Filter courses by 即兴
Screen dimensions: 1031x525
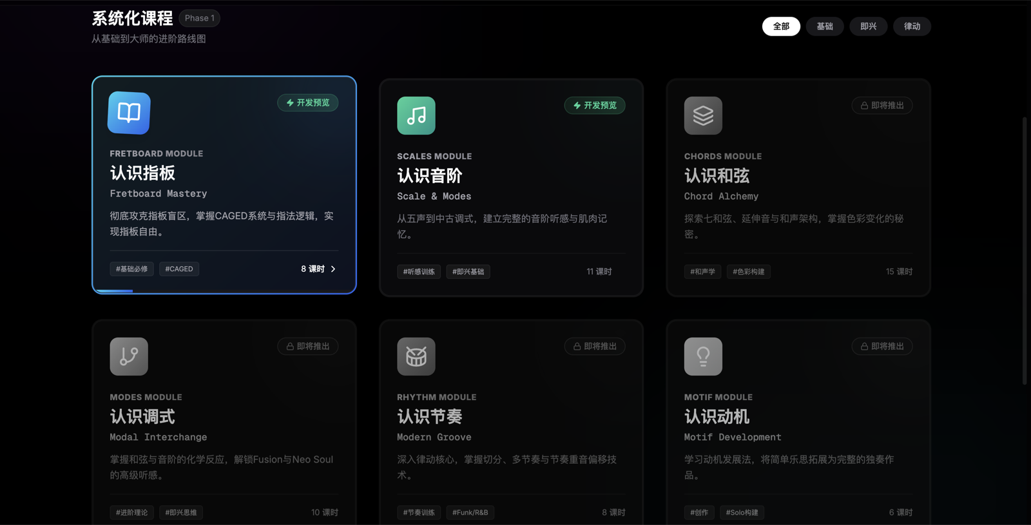[868, 26]
